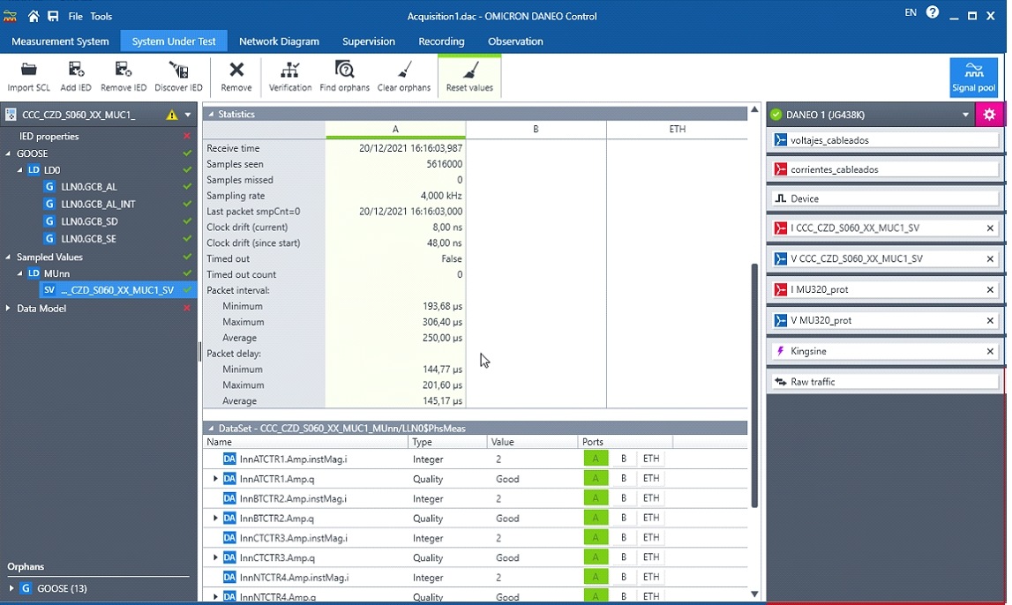The image size is (1012, 605).
Task: Open the IED selector dropdown arrow
Action: [x=188, y=115]
